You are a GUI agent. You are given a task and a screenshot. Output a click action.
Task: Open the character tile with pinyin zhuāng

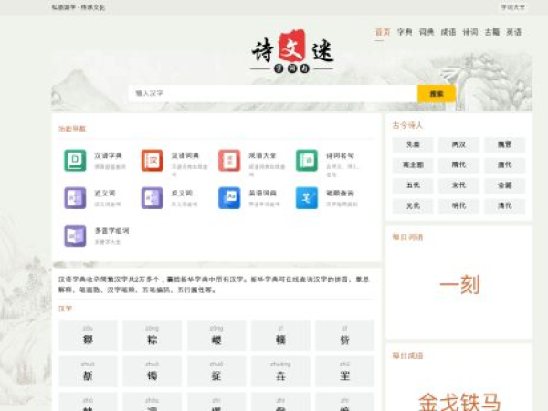[280, 371]
